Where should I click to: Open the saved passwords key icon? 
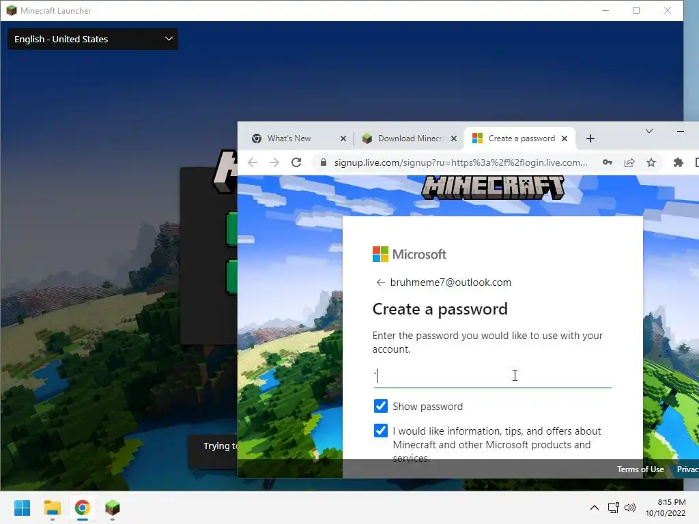(x=607, y=162)
